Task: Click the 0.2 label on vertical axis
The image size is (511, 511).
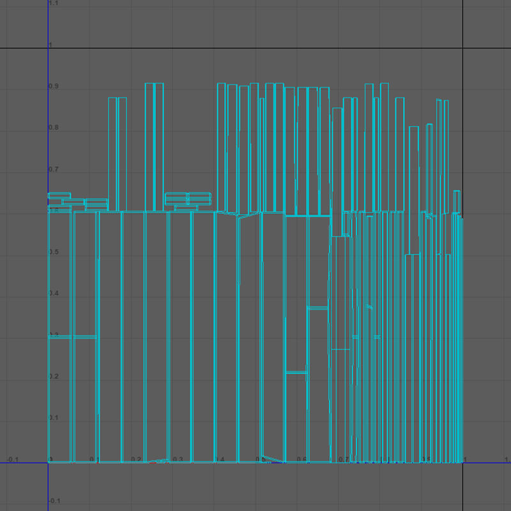Action: click(54, 376)
